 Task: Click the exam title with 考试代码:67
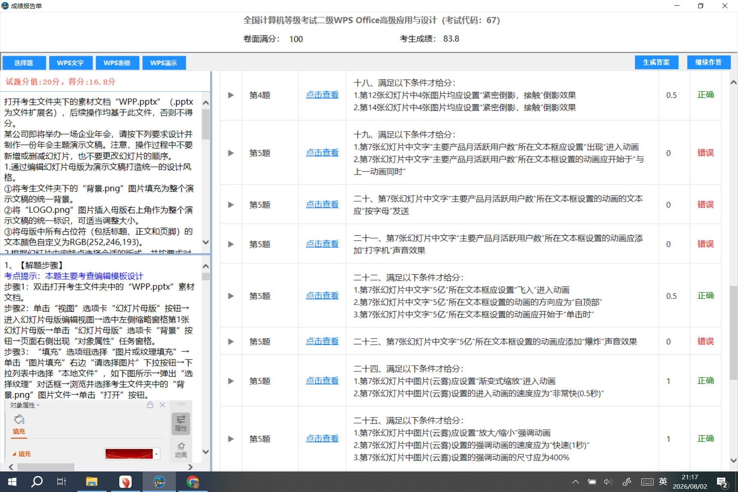pyautogui.click(x=371, y=20)
